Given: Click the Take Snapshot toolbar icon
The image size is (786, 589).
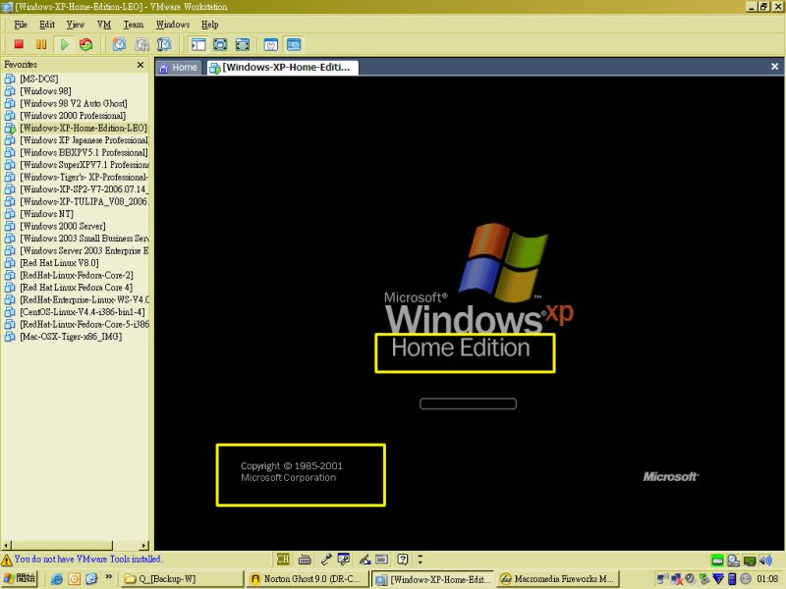Looking at the screenshot, I should pyautogui.click(x=119, y=44).
